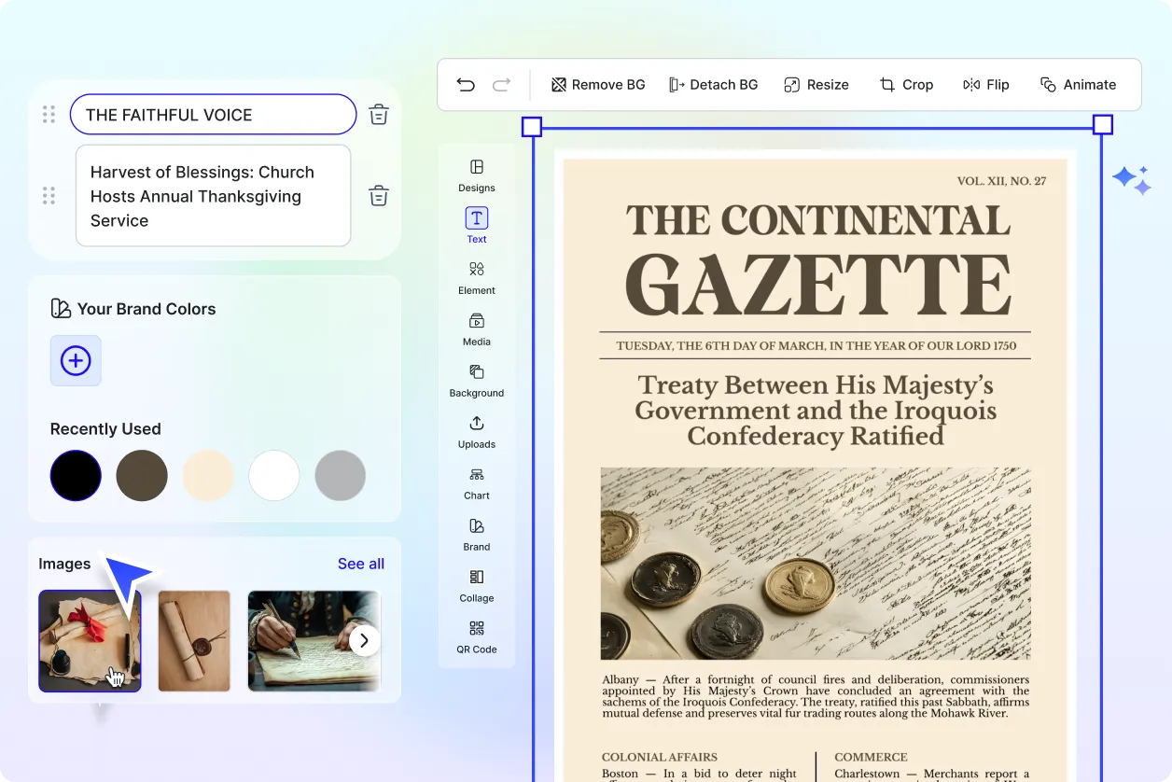Click drag handle beside Harvest of Blessings
Viewport: 1172px width, 782px height.
(49, 196)
